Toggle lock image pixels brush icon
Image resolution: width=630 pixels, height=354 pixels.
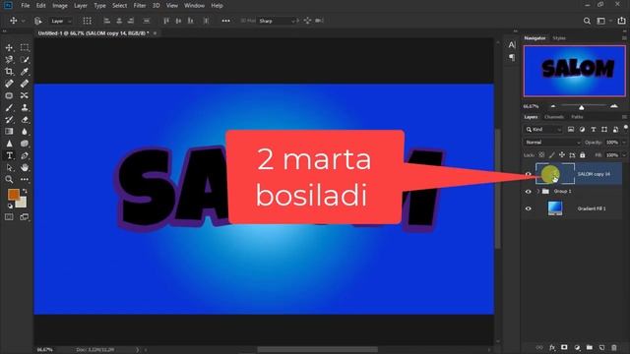click(552, 155)
